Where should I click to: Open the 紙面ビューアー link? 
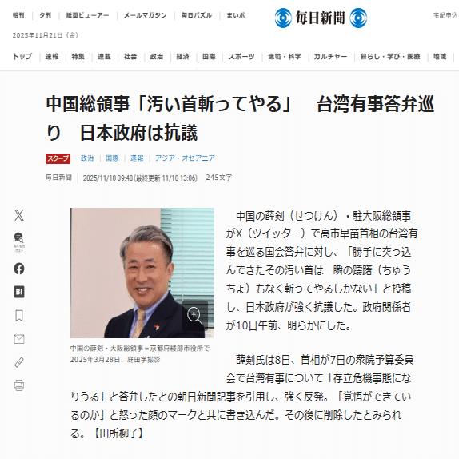[x=87, y=15]
